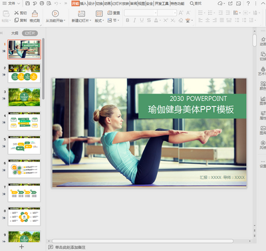266x251 pixels.
Task: Click the share/export icon in title bar
Action: [x=231, y=3]
